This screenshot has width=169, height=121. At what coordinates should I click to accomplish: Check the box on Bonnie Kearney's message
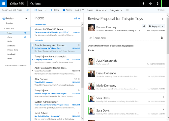pos(33,45)
